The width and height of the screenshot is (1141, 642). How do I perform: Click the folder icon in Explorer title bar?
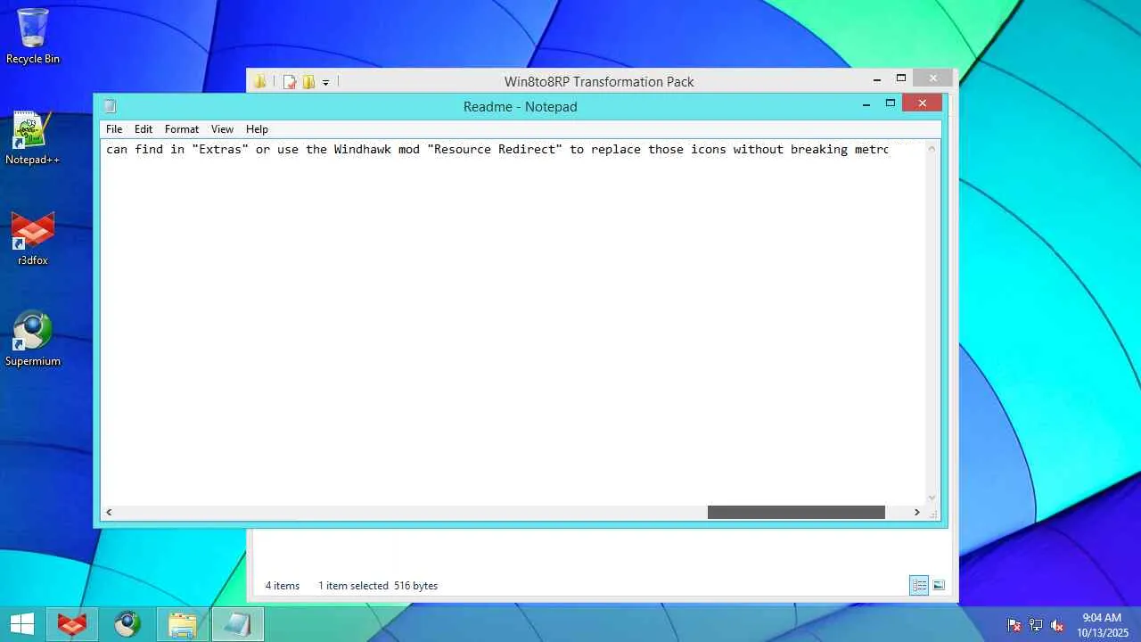[259, 82]
